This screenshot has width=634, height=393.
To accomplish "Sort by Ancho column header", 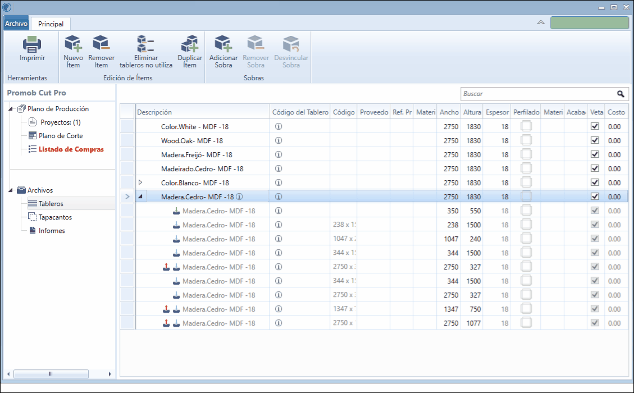I will 449,112.
